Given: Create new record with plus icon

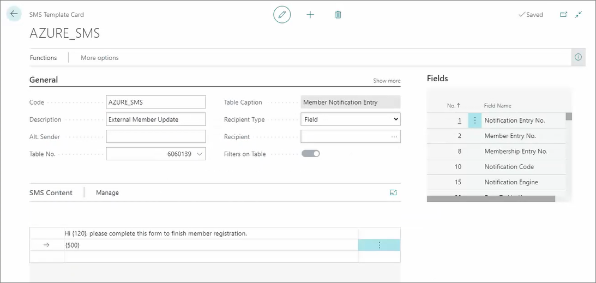Looking at the screenshot, I should (x=310, y=15).
